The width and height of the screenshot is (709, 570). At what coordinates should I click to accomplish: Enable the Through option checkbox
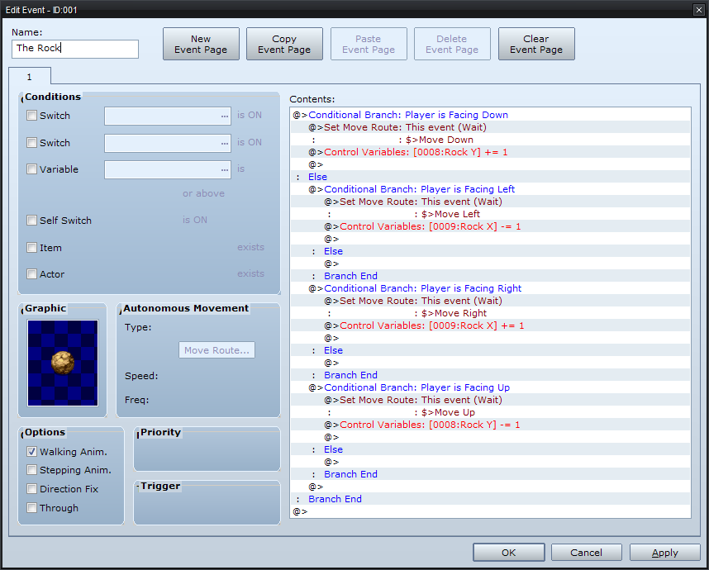pos(32,508)
